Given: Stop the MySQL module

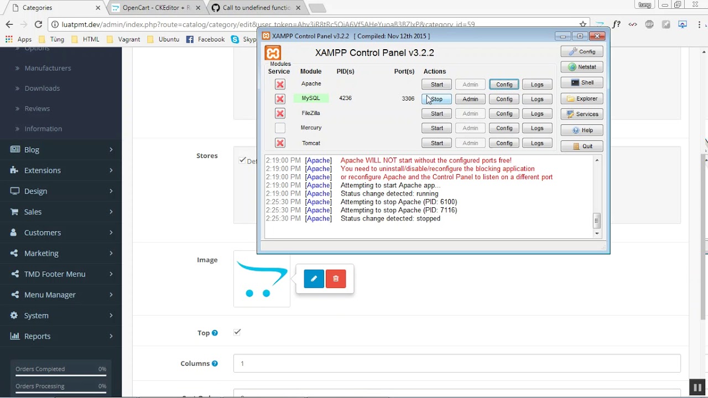Looking at the screenshot, I should pyautogui.click(x=437, y=99).
